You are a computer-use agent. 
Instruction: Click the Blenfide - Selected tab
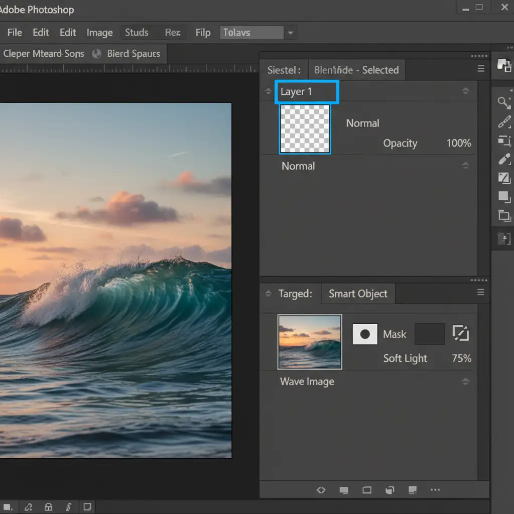[x=356, y=70]
